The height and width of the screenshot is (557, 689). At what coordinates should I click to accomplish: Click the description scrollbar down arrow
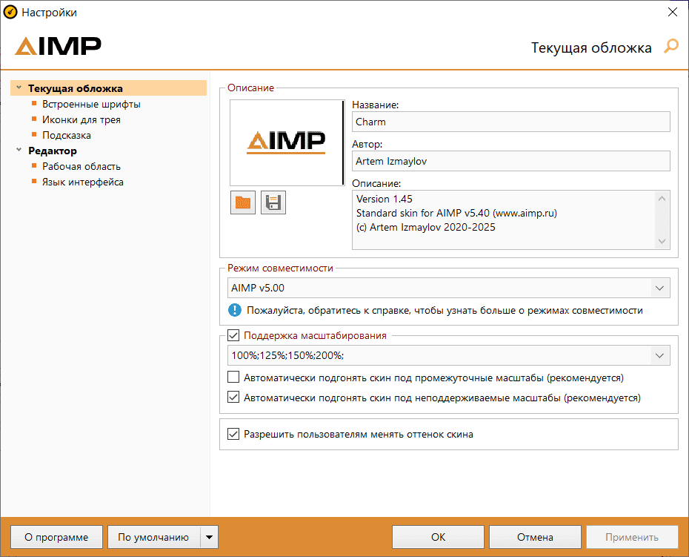(662, 241)
